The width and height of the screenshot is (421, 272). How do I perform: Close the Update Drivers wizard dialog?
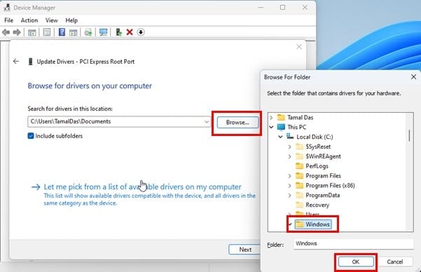click(299, 47)
